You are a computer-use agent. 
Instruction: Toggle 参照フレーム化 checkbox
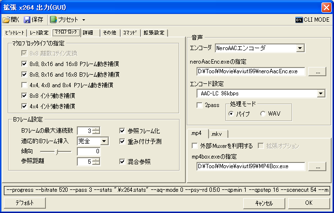[122, 131]
